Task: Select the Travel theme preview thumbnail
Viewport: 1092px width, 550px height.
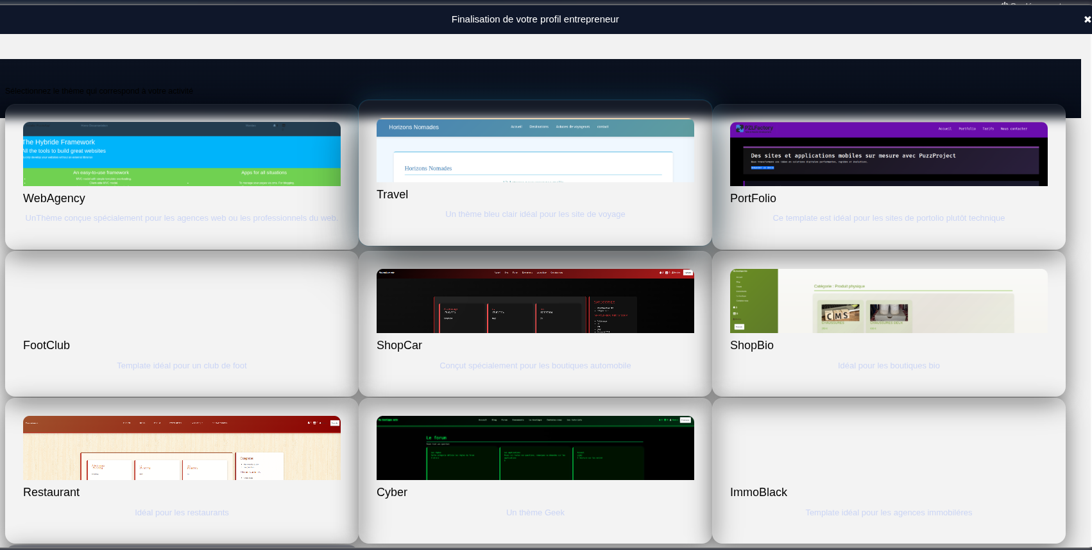Action: coord(535,150)
